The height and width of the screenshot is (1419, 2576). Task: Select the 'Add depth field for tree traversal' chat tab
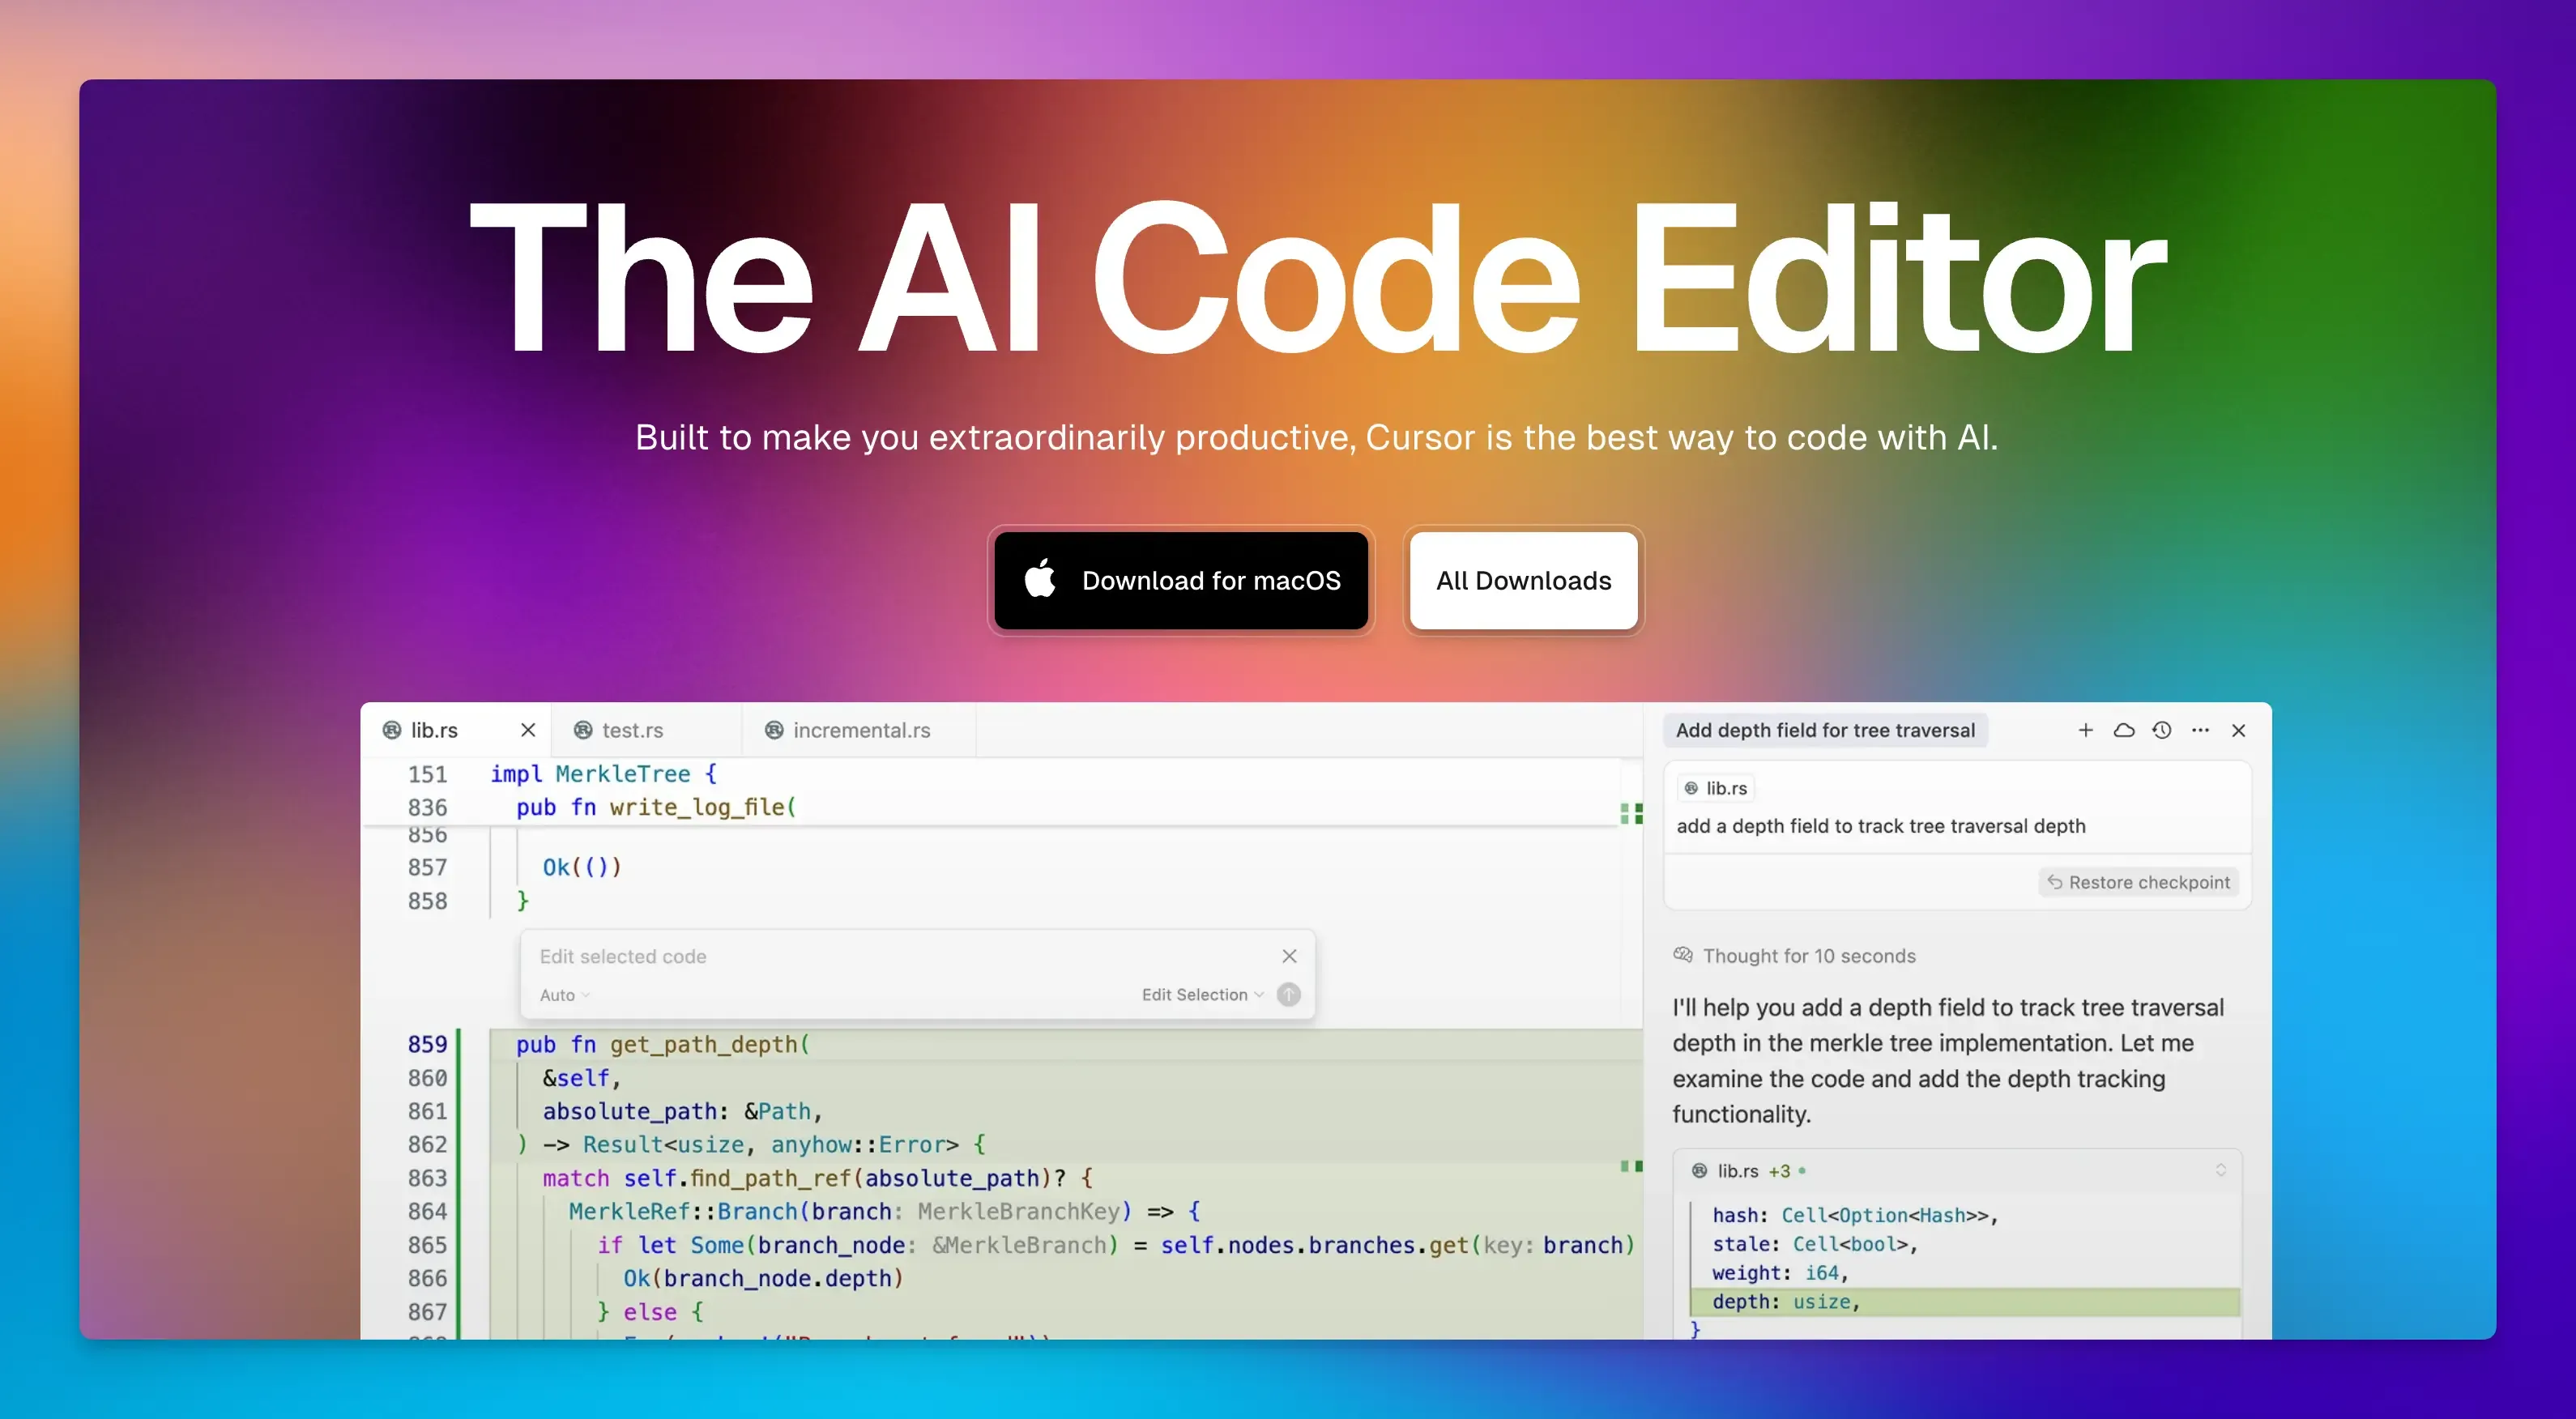click(1825, 730)
